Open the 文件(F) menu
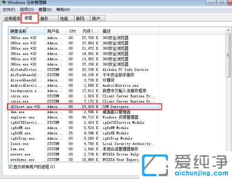 point(9,10)
